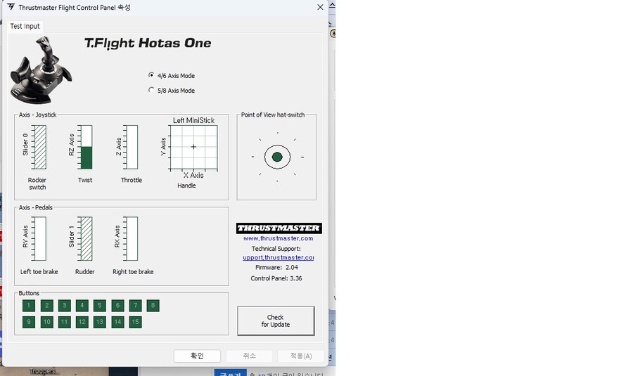Image resolution: width=633 pixels, height=376 pixels.
Task: Click the 확인 (OK) button
Action: click(x=197, y=356)
